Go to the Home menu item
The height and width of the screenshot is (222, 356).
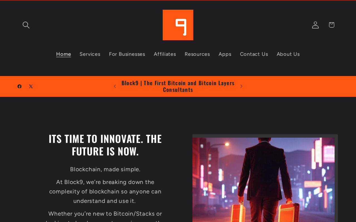click(x=64, y=54)
